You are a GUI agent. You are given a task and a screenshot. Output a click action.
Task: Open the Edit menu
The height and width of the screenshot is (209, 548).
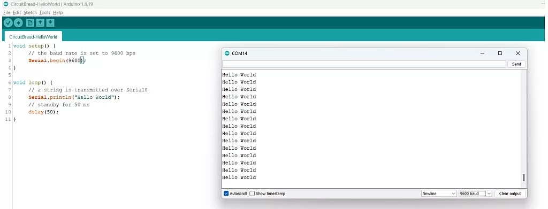click(x=17, y=12)
